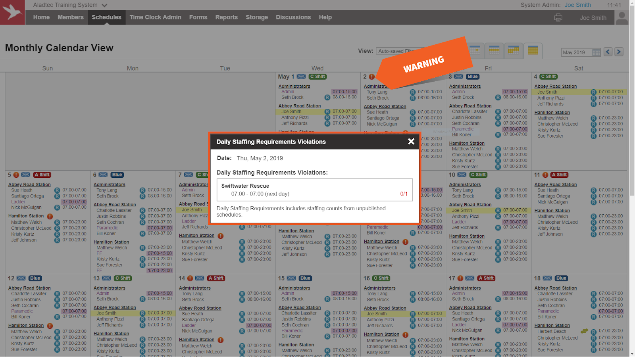Open the Time Clock Admin menu
Image resolution: width=635 pixels, height=357 pixels.
(x=156, y=17)
